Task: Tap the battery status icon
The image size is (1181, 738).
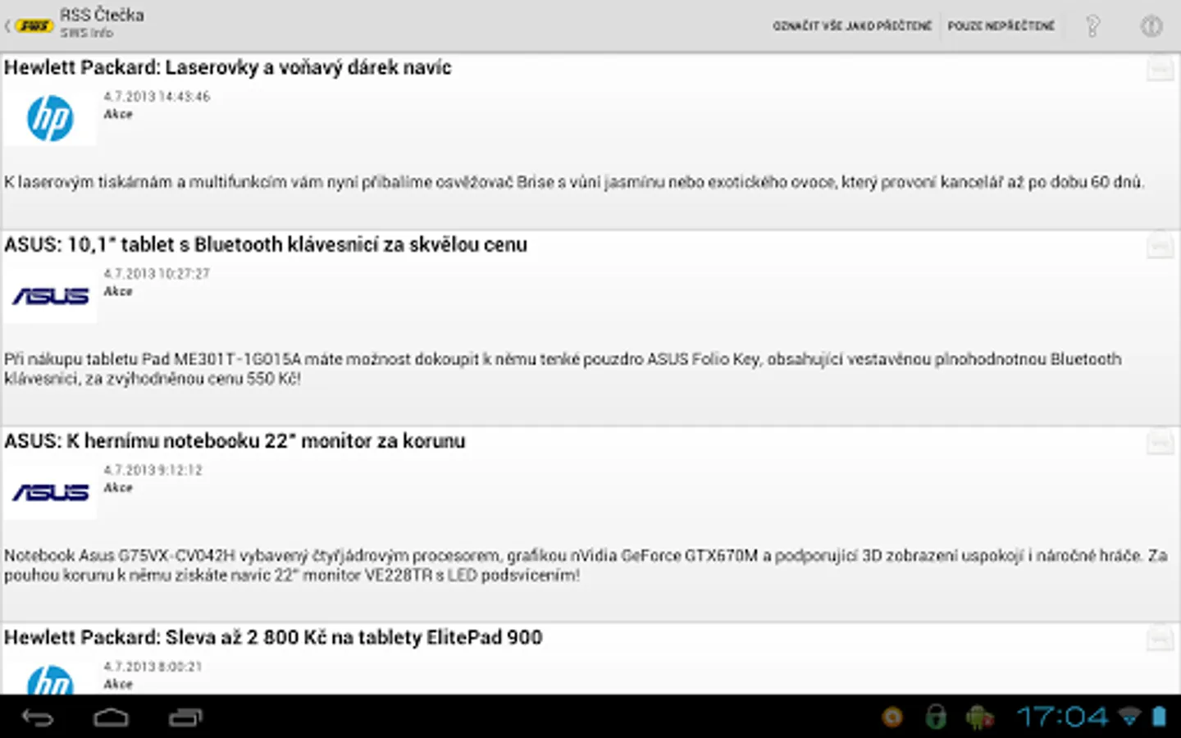Action: [1159, 717]
